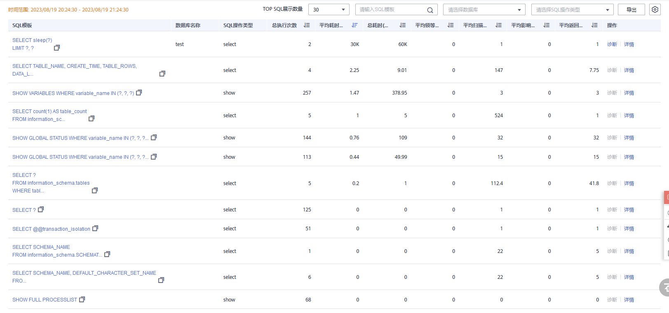This screenshot has height=313, width=669.
Task: Open 详情 for SELECT TABLE_NAME, CREATE_TIME row
Action: point(629,70)
